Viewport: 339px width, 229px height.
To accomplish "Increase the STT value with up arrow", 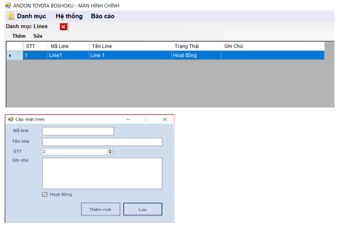I will [x=110, y=150].
